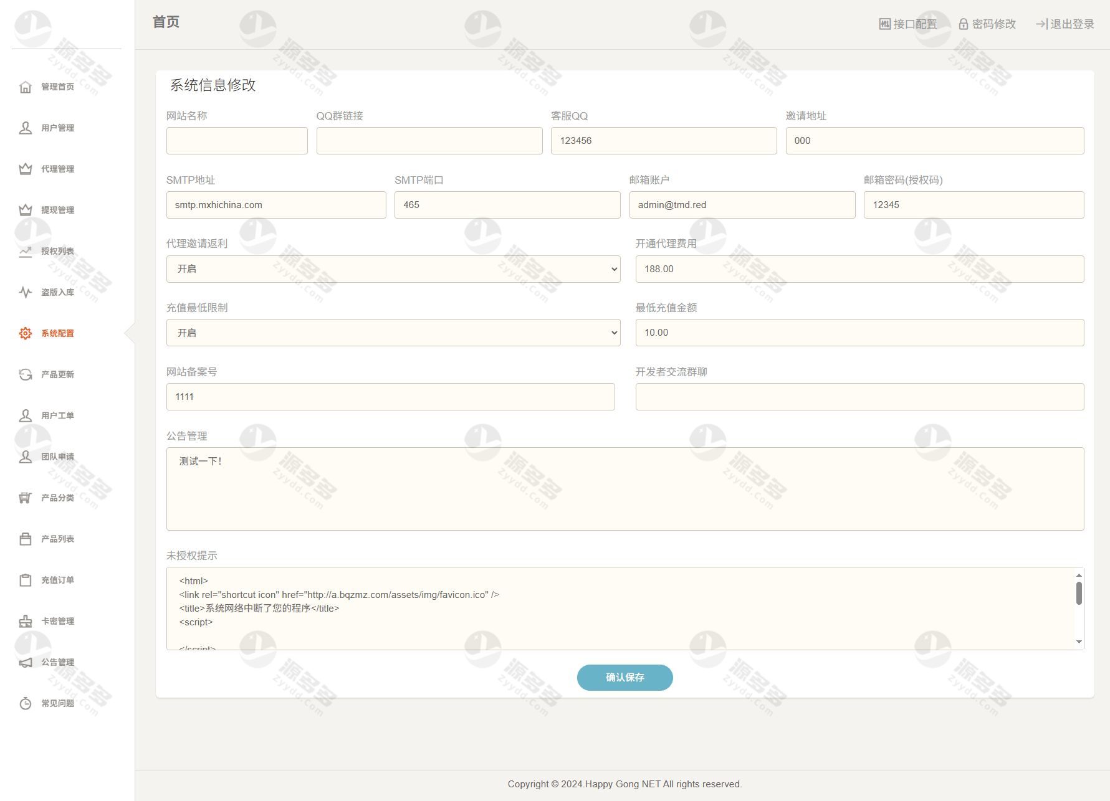The image size is (1110, 801).
Task: Open the 充值最低限制 dropdown
Action: [393, 333]
